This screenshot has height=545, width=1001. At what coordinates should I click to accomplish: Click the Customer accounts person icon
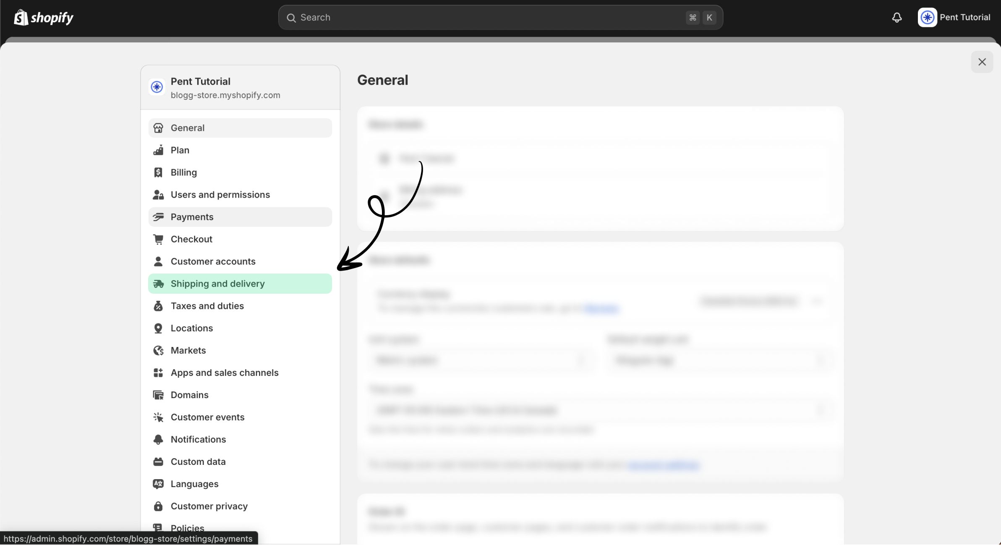(x=158, y=261)
